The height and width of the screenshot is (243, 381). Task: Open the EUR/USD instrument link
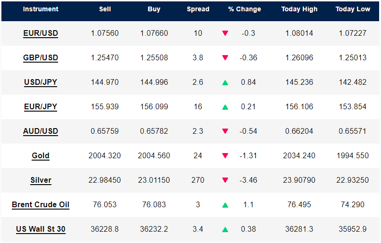click(x=41, y=33)
